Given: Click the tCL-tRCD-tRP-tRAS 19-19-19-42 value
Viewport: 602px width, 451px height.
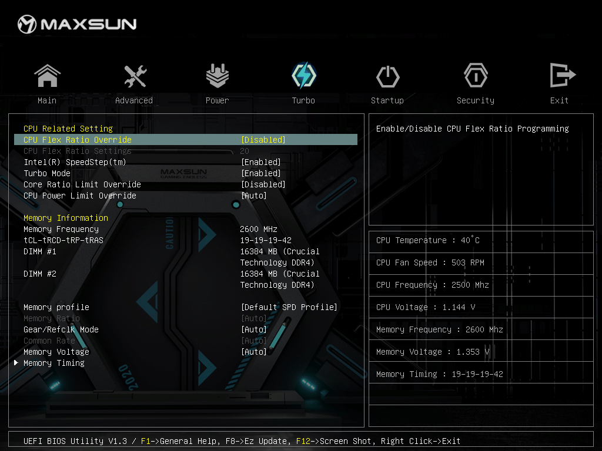Looking at the screenshot, I should 266,240.
